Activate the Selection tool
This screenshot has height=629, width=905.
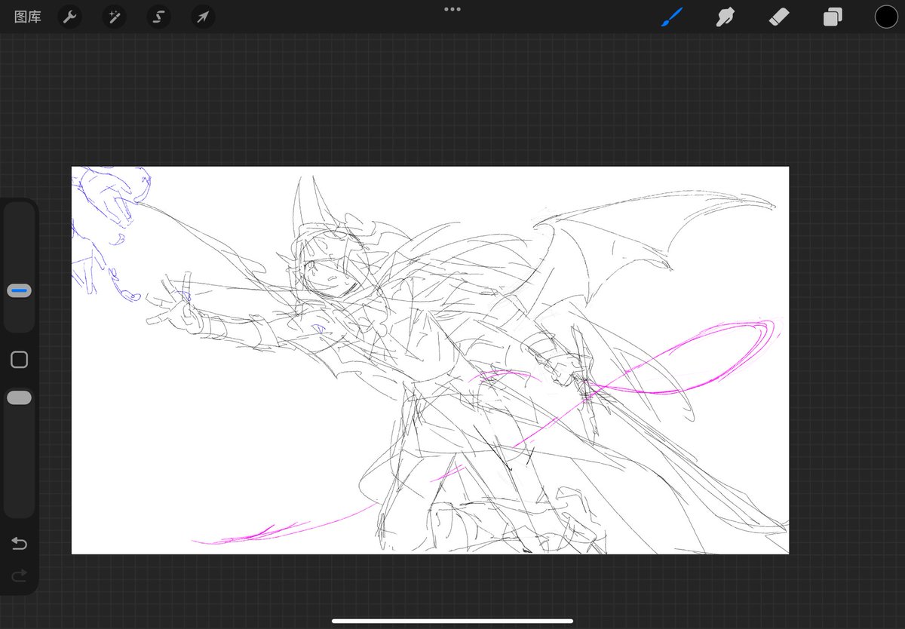click(158, 17)
